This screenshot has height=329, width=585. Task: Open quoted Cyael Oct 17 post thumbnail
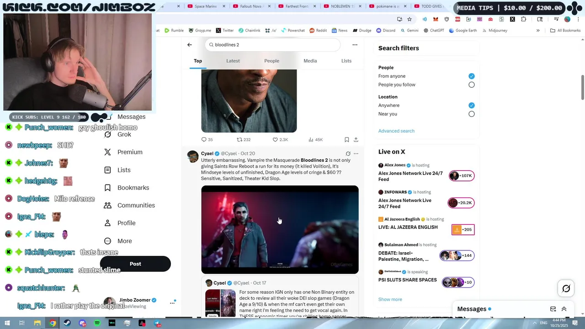pos(220,303)
